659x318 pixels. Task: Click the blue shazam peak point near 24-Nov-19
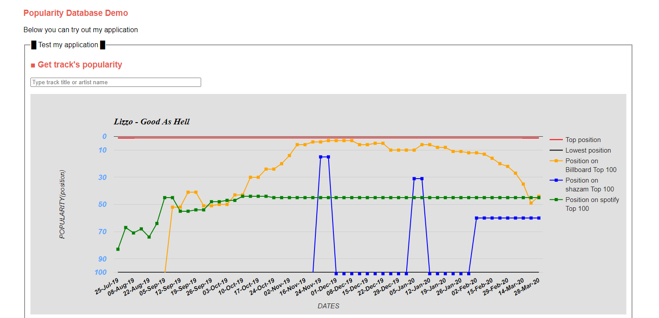pos(321,157)
